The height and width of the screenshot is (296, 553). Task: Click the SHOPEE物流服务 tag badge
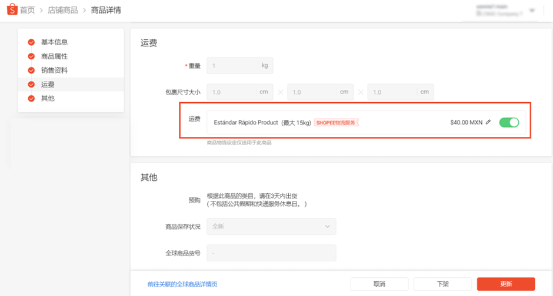(336, 123)
